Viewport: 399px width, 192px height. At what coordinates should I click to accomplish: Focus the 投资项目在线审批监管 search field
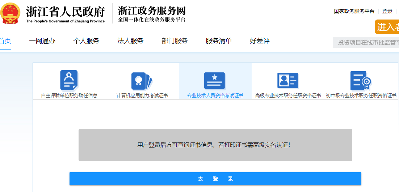(x=366, y=42)
